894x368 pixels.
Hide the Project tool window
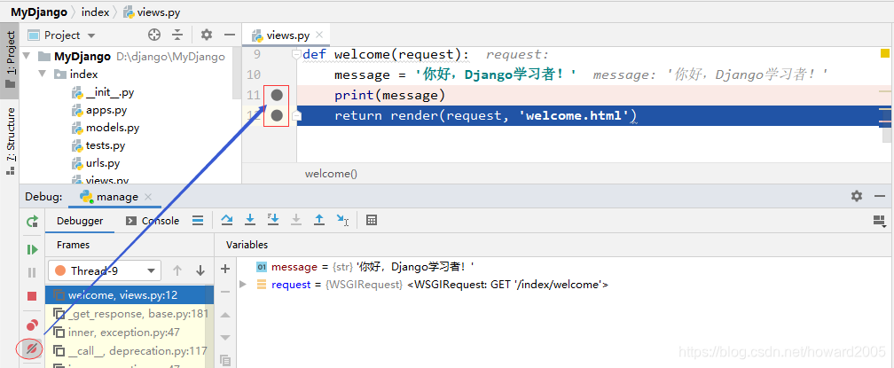[x=229, y=35]
